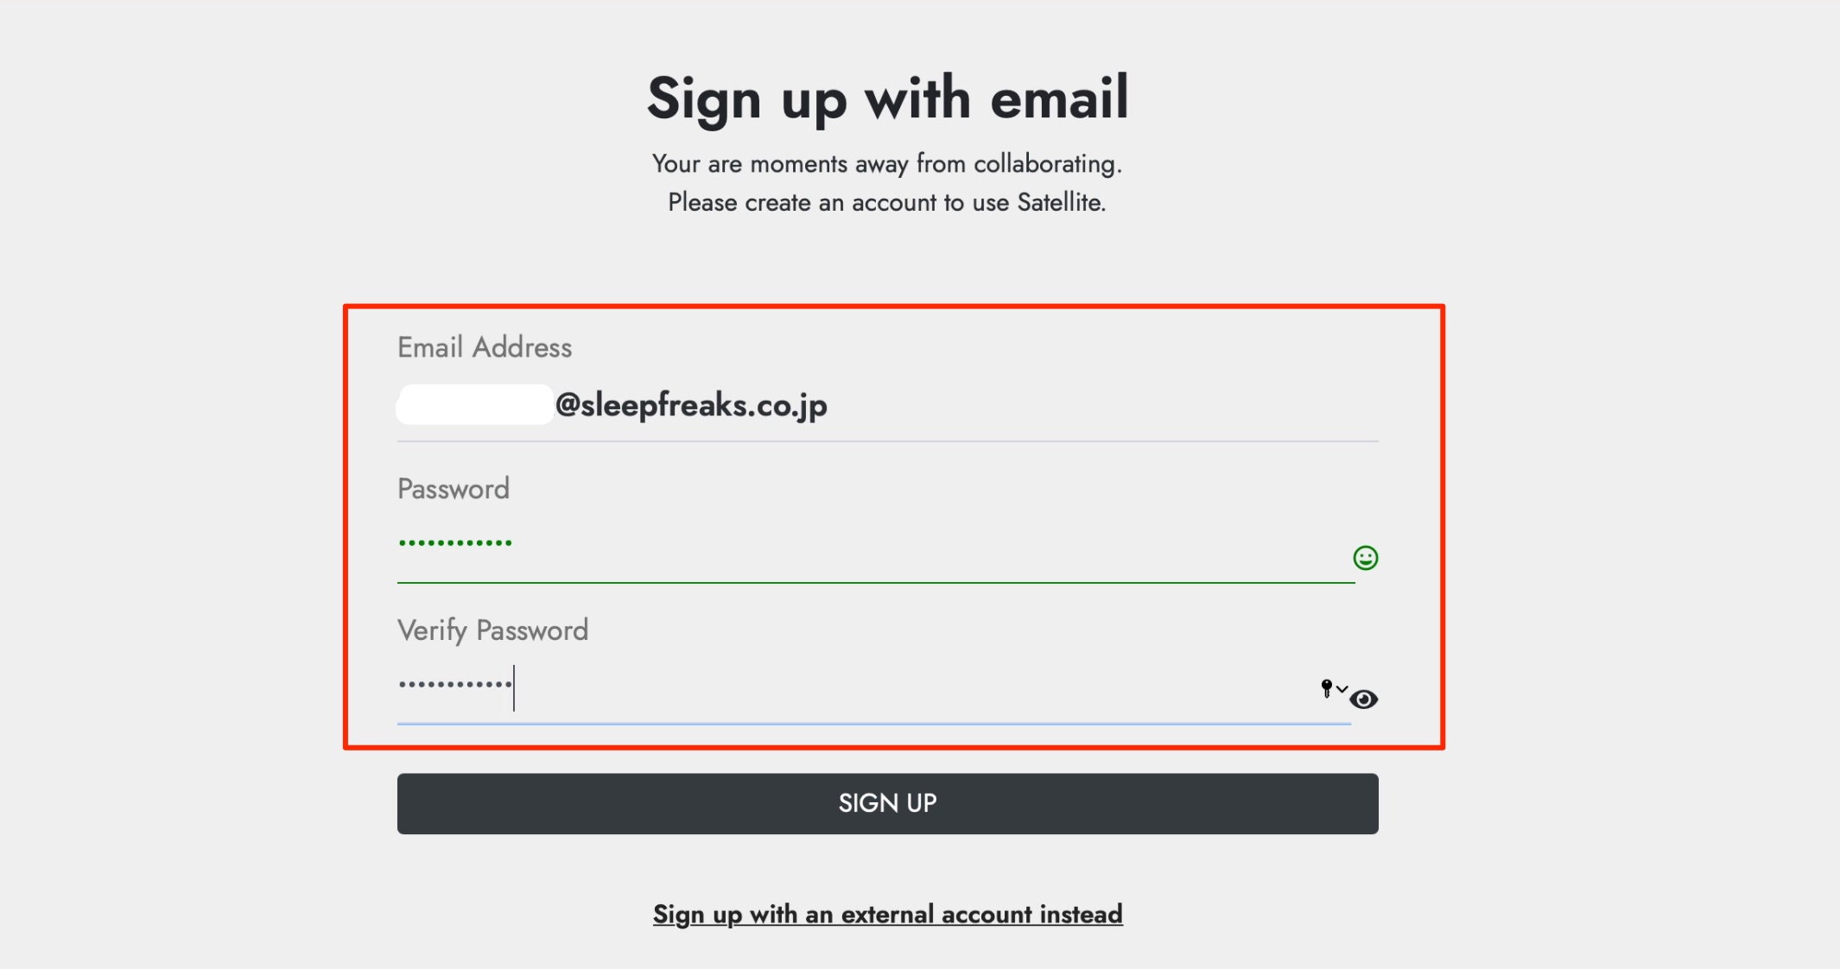Open 'Sign up with an external account instead'

click(x=887, y=914)
